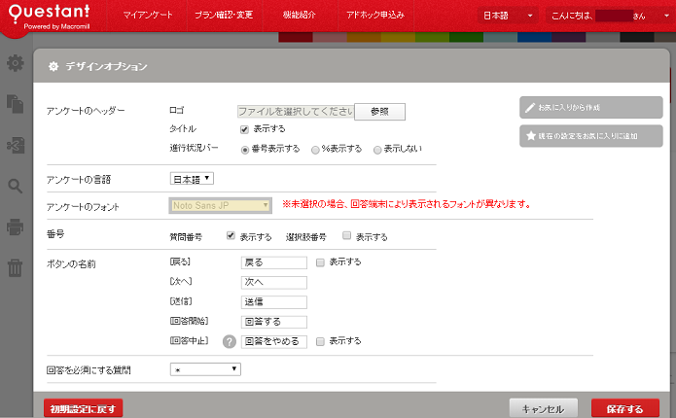The height and width of the screenshot is (418, 676).
Task: Click the printer icon in left sidebar
Action: coord(15,227)
